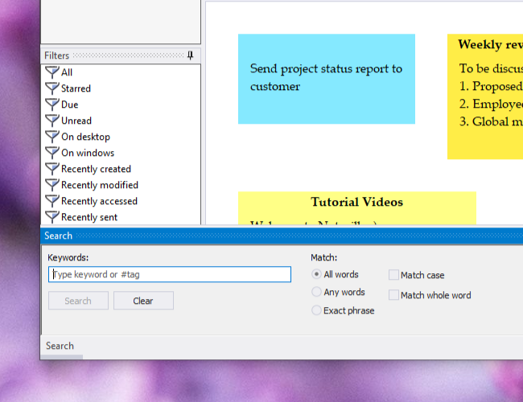Enable the Match case checkbox
Screen dimensions: 523x402
tap(393, 275)
